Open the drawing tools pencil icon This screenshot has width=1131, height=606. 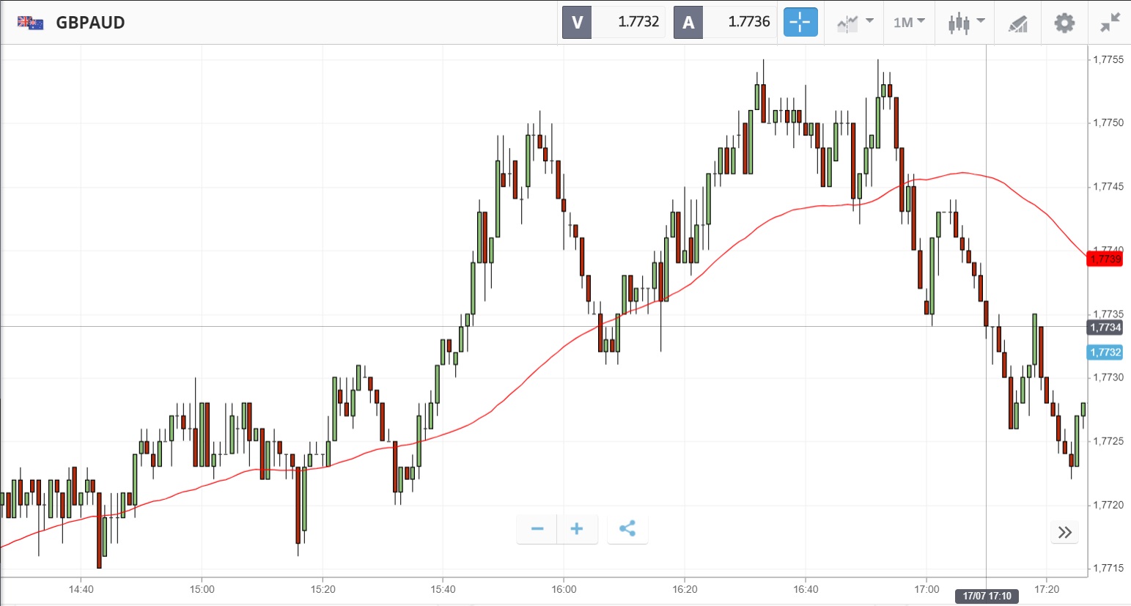click(x=1017, y=23)
